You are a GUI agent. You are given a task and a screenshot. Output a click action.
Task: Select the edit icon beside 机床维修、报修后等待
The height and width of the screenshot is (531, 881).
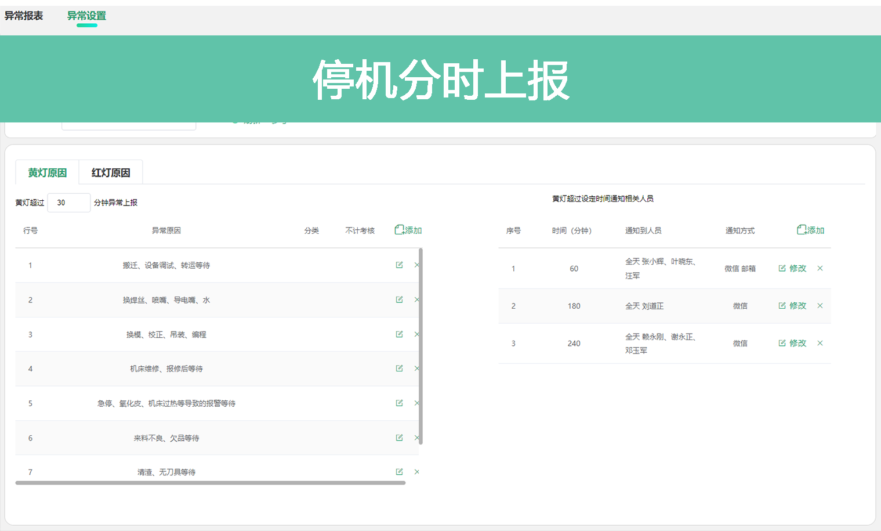399,368
